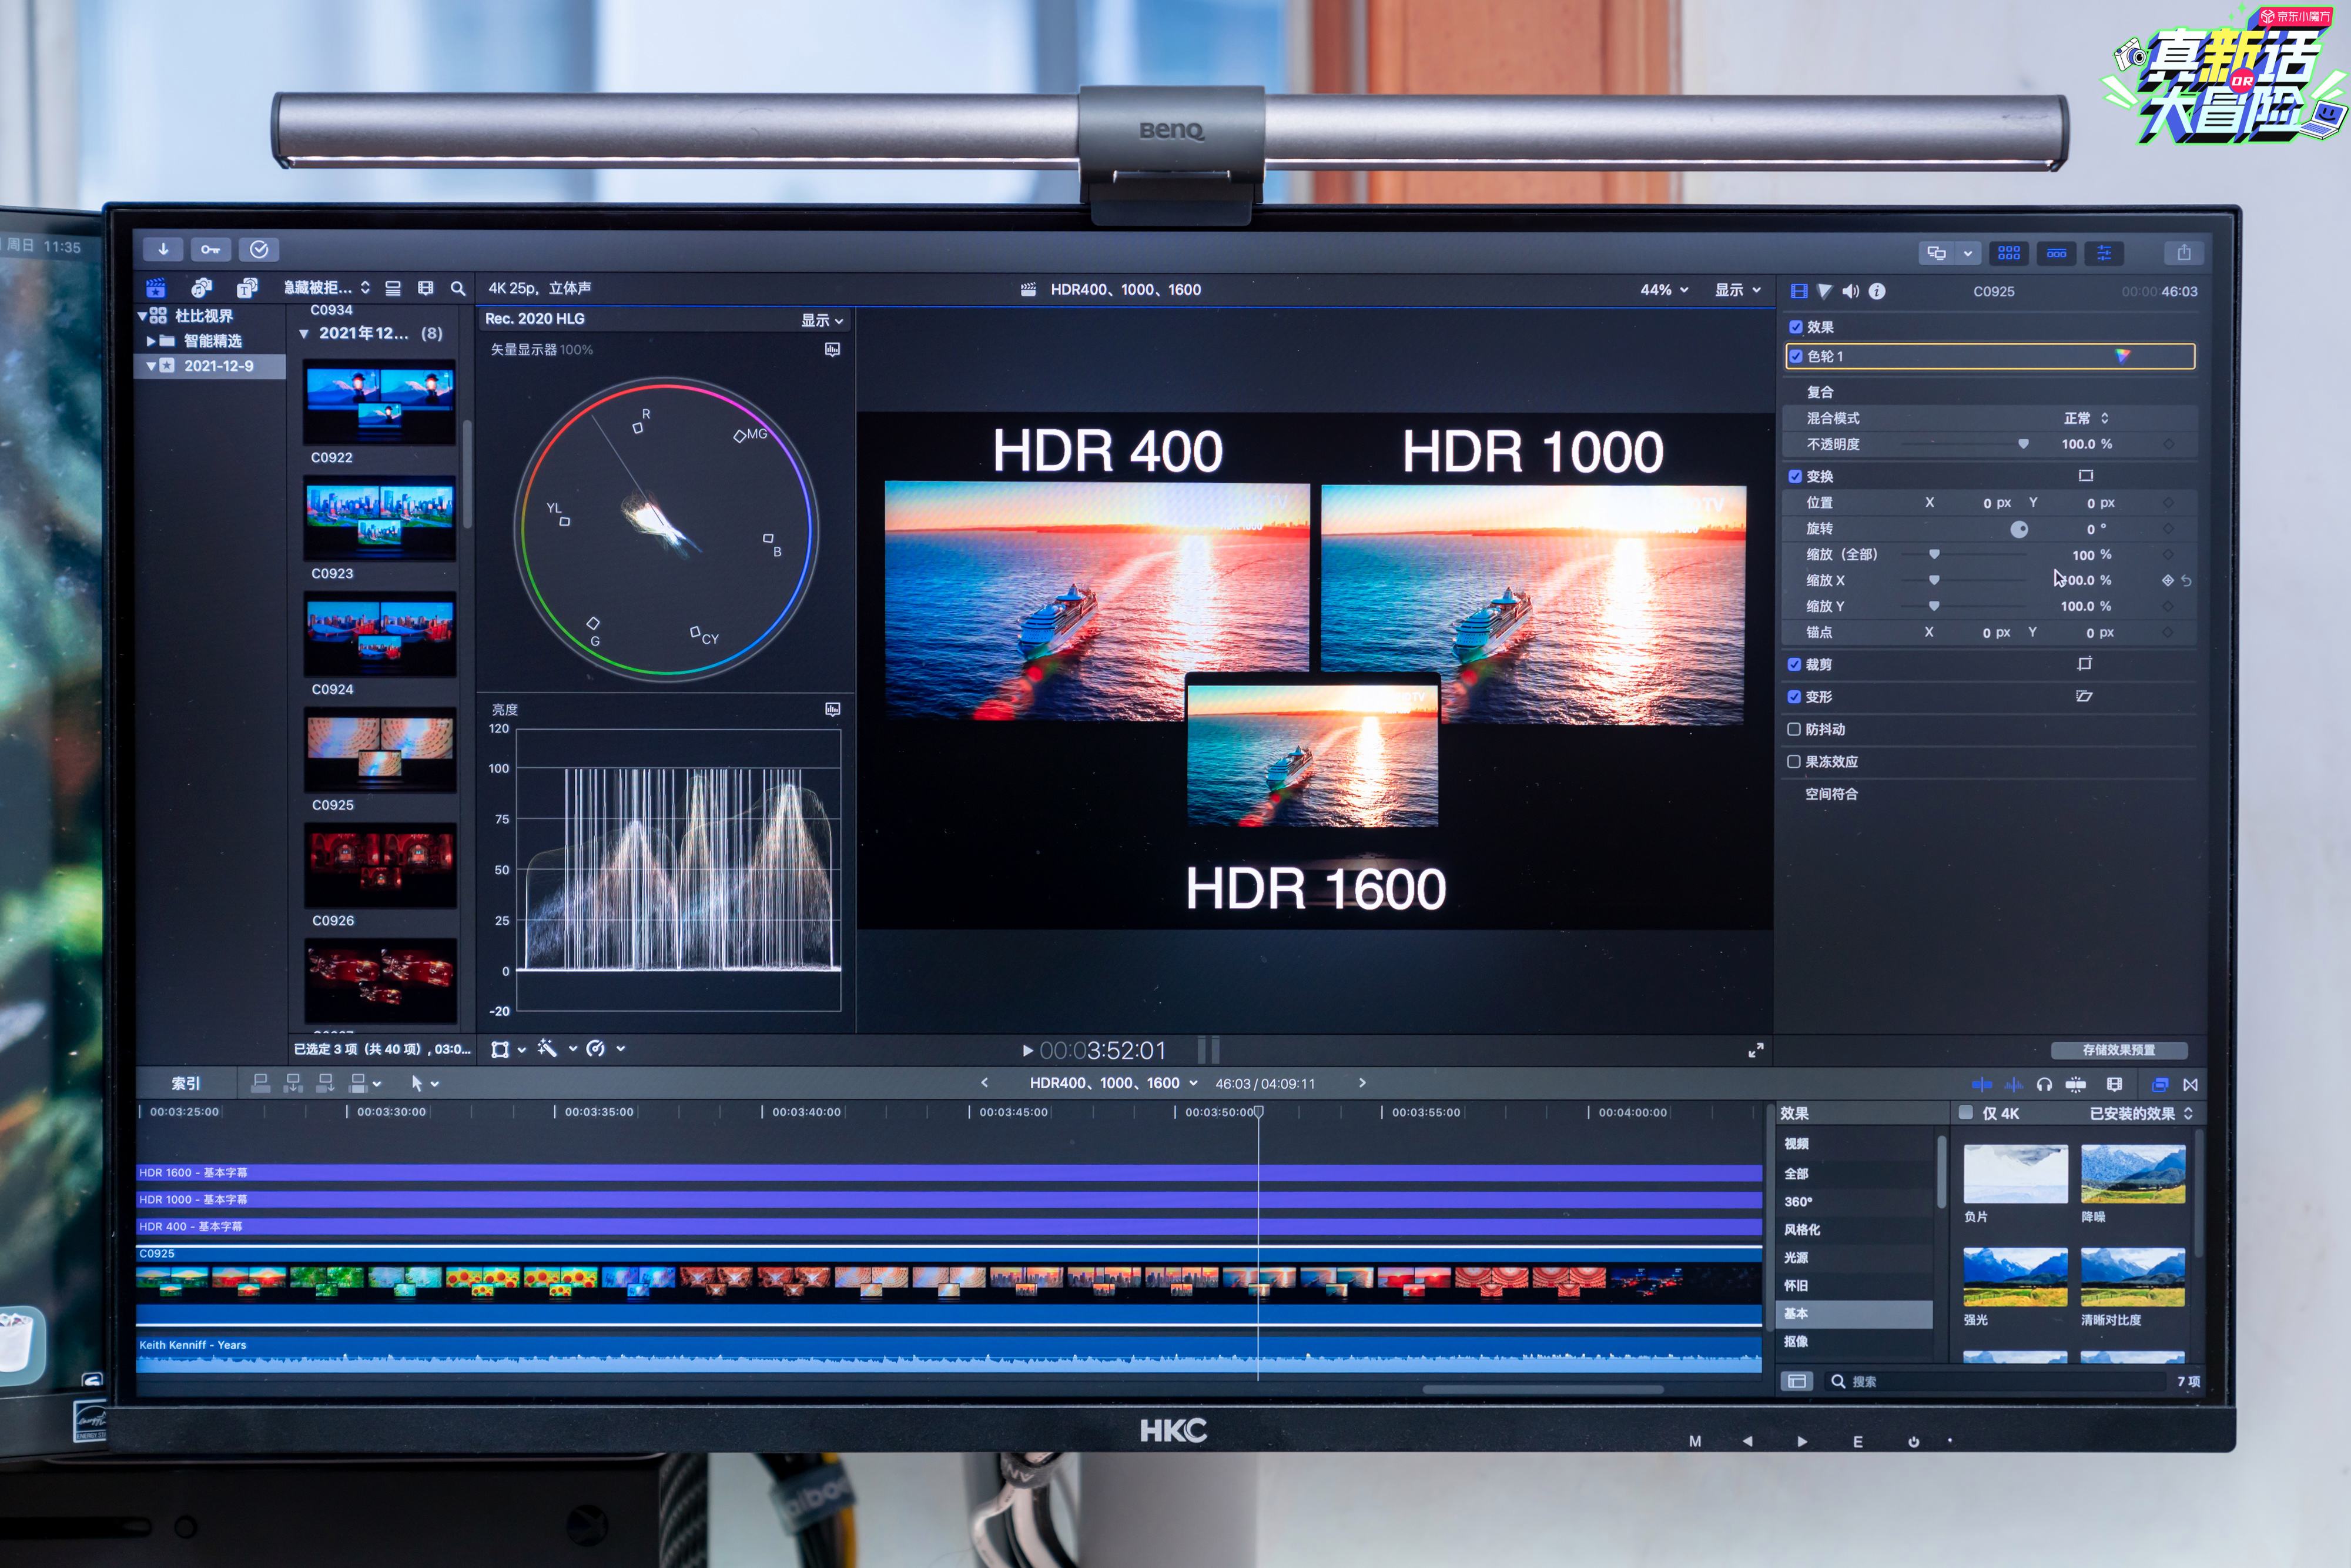
Task: Open the scopes 显示 dropdown
Action: click(x=822, y=320)
